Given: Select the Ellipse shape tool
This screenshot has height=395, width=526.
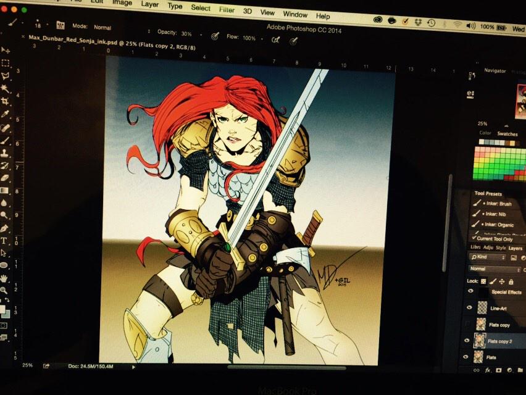Looking at the screenshot, I should [x=4, y=265].
